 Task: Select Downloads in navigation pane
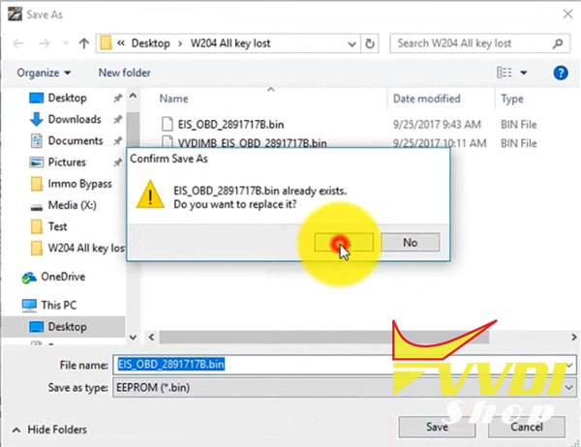tap(75, 119)
